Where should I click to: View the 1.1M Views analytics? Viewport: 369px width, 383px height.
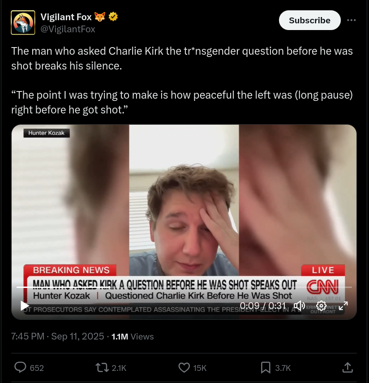pos(133,336)
